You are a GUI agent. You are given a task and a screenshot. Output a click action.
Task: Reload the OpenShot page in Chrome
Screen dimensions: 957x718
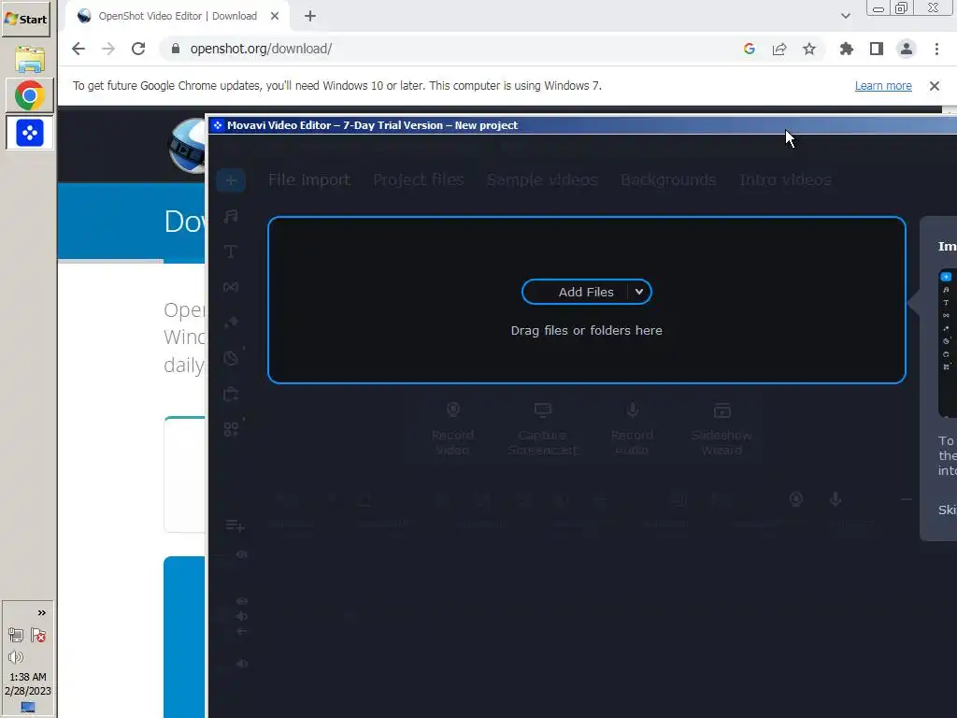click(x=138, y=49)
